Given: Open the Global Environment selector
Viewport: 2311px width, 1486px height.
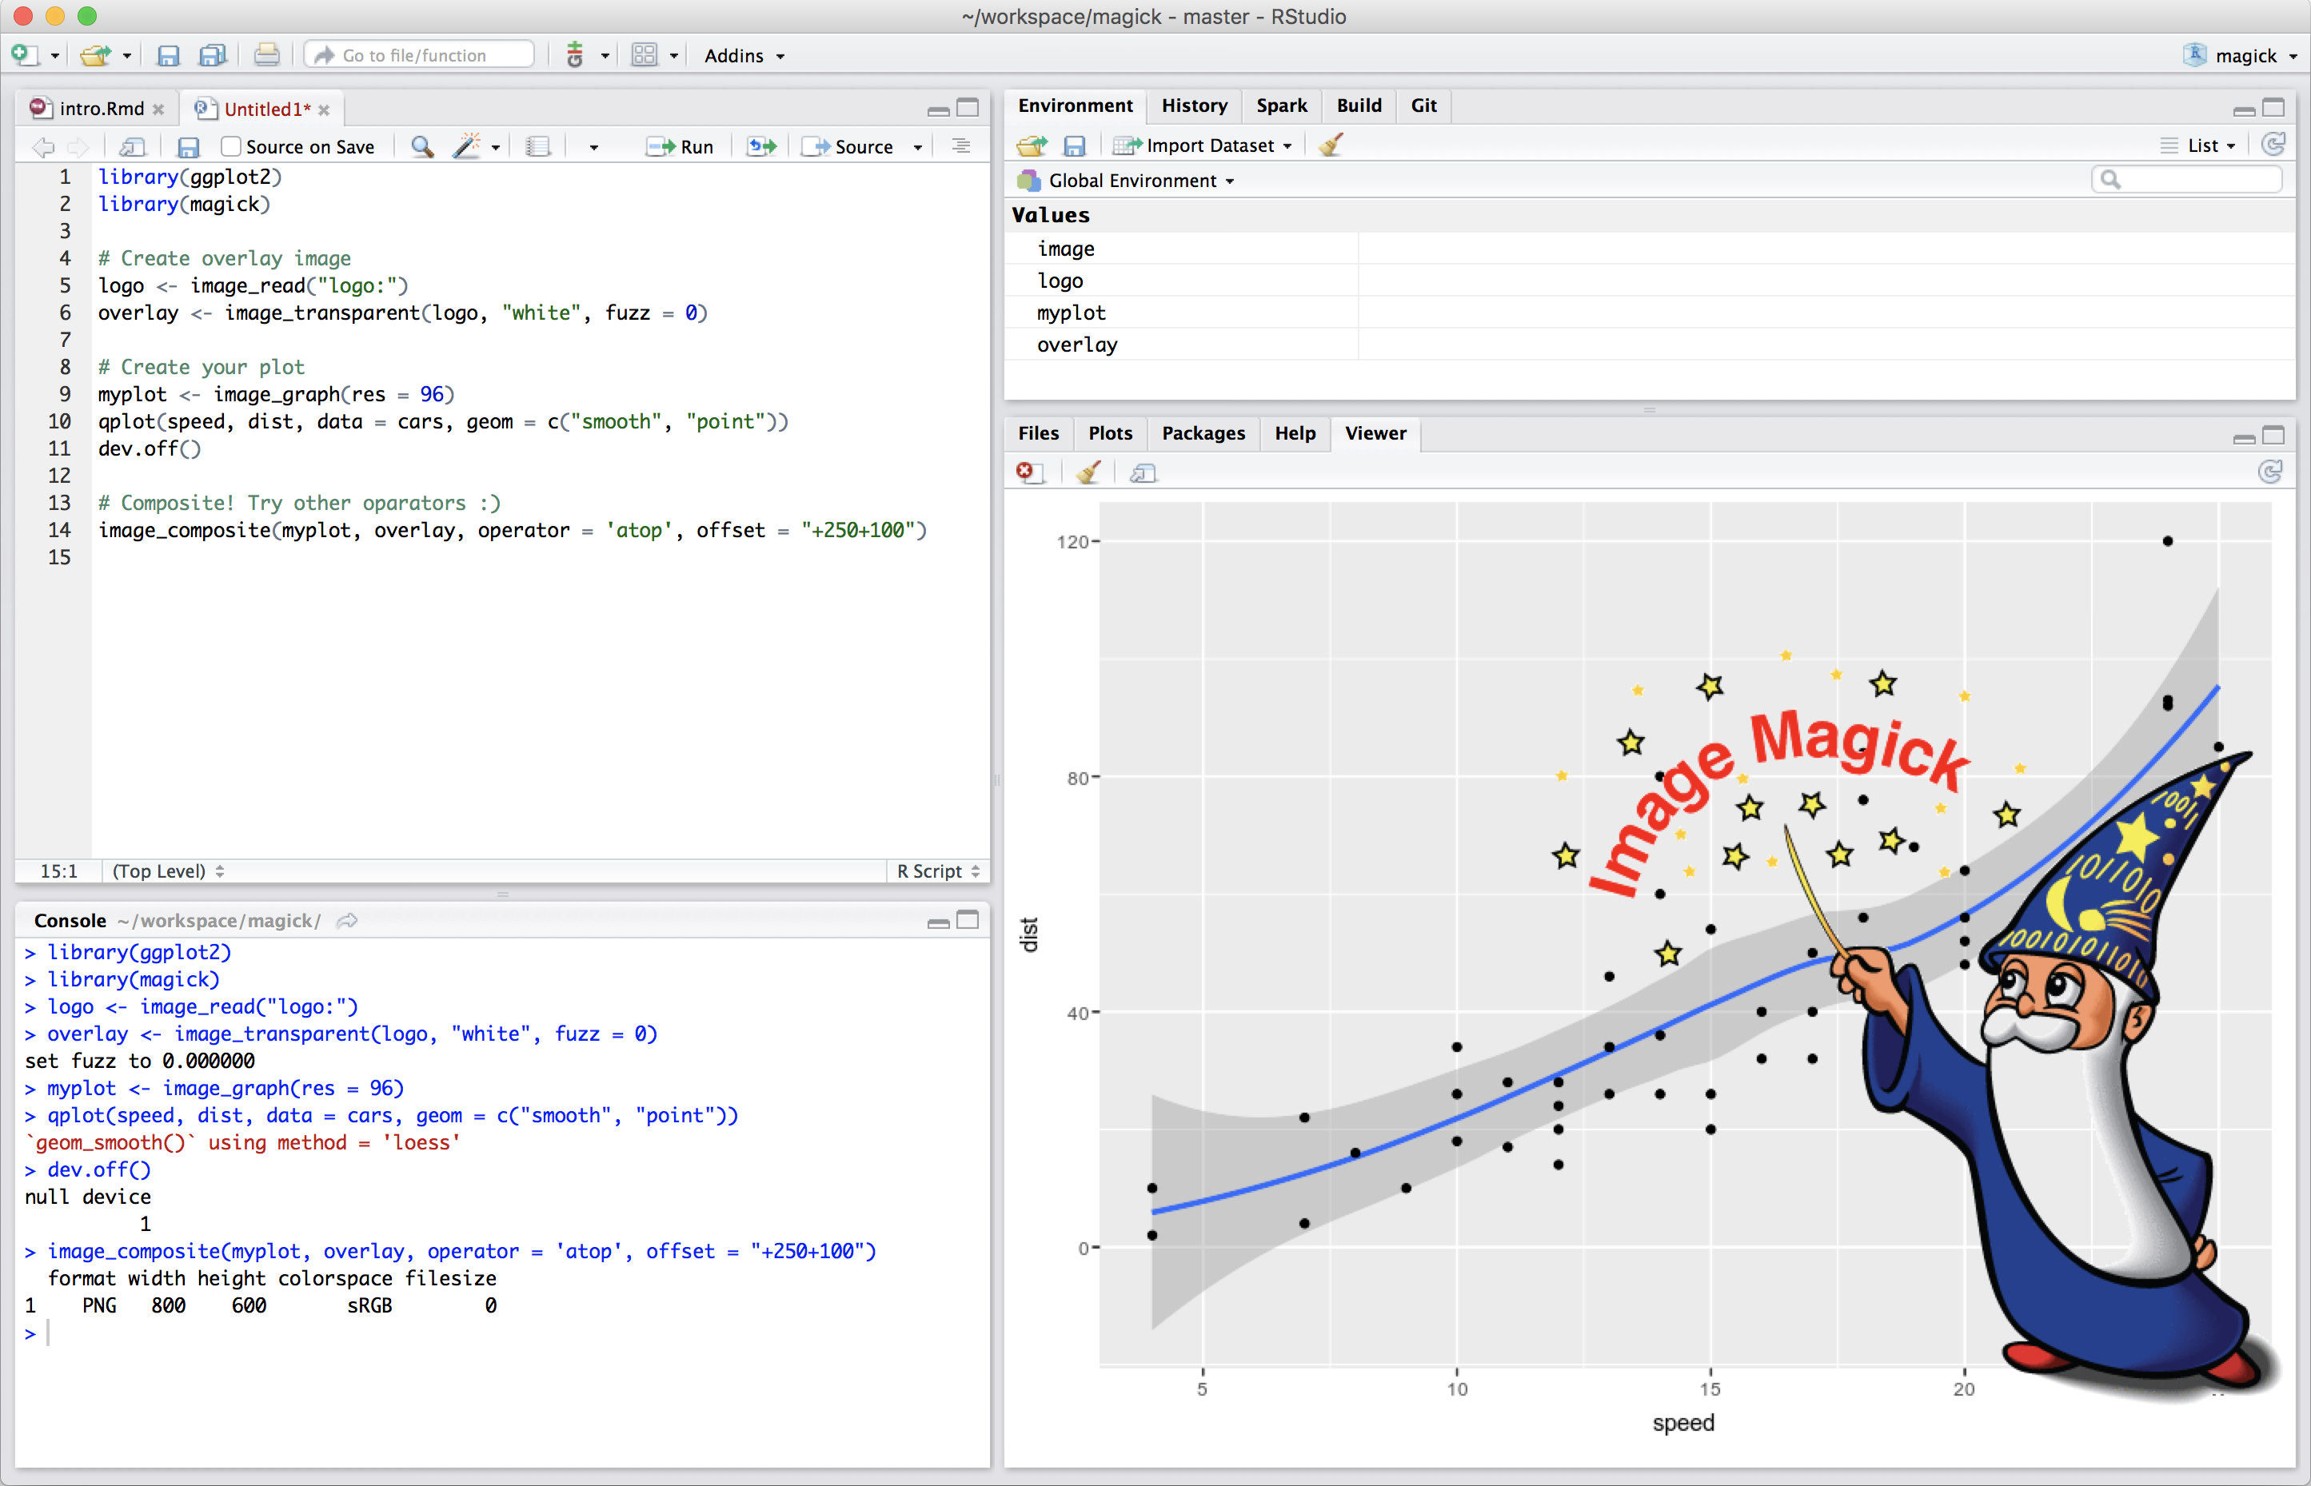Looking at the screenshot, I should click(x=1127, y=181).
